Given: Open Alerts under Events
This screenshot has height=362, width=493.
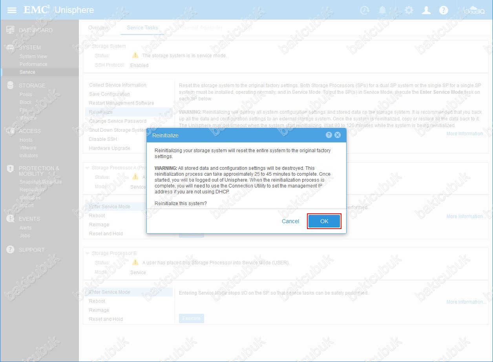Looking at the screenshot, I should tap(26, 228).
